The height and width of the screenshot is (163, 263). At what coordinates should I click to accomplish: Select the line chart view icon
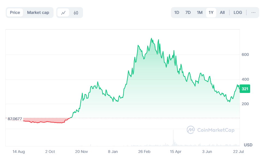pos(63,13)
